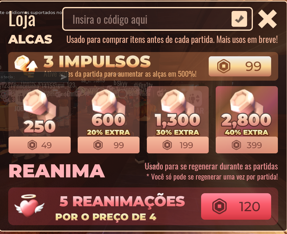Click the Robux icon on 3 Impulsos button
Viewport: 287px width, 234px height.
(224, 66)
